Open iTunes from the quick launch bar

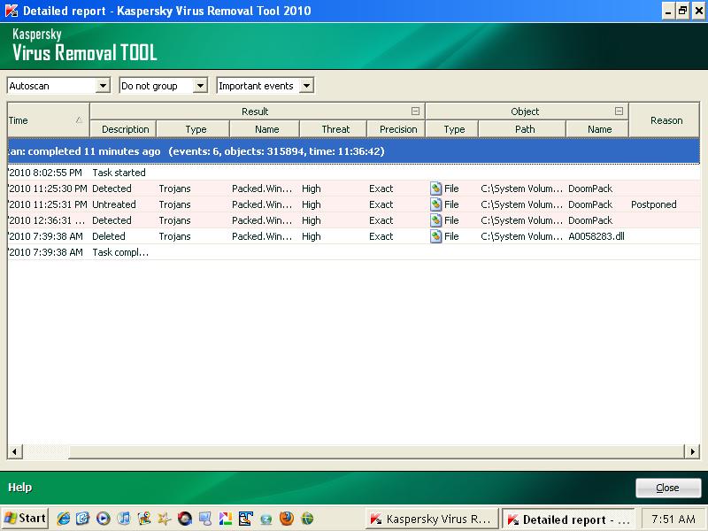[x=124, y=519]
